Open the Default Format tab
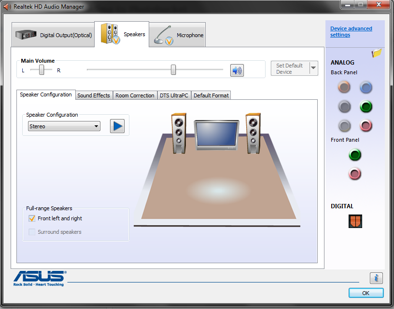 [211, 95]
